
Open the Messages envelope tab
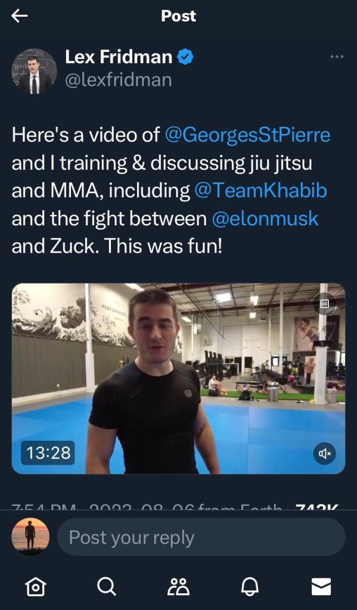click(321, 586)
